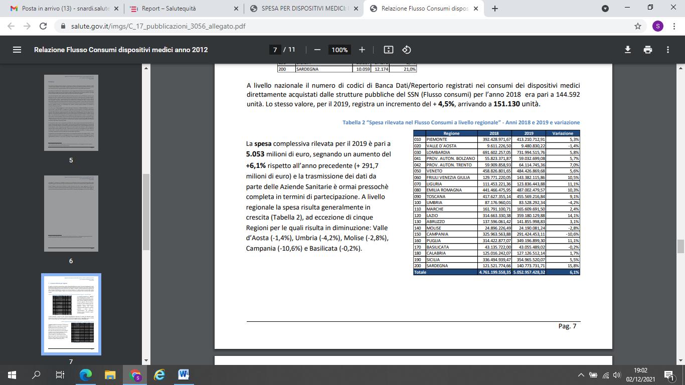Viewport: 685px width, 385px height.
Task: Toggle the PDF sidebar menu icon
Action: 17,50
